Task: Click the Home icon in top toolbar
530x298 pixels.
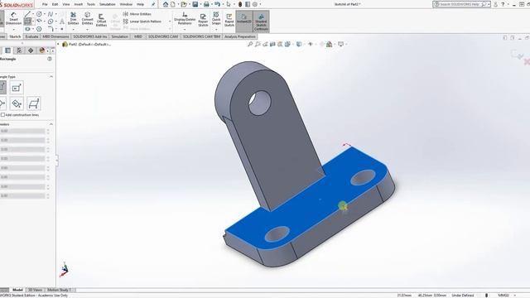Action: [x=166, y=4]
